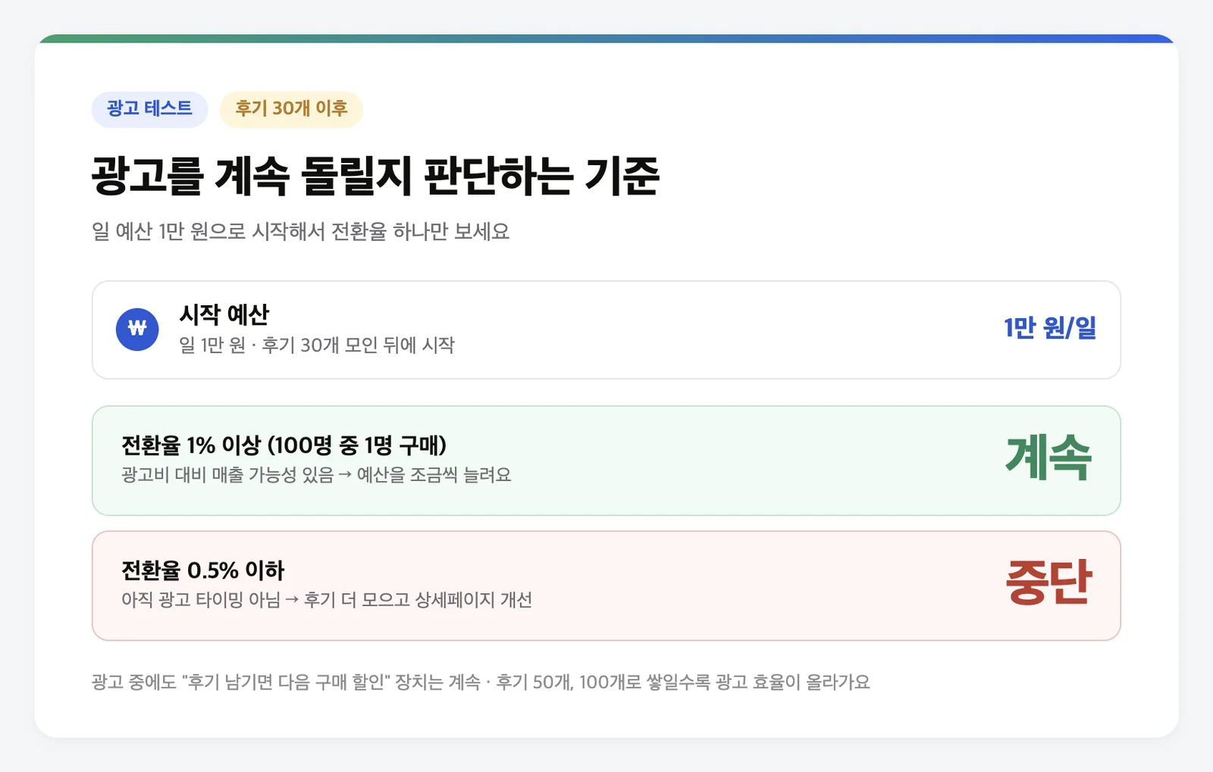Click the text 예산을 조금씩 늘려요

tap(434, 475)
